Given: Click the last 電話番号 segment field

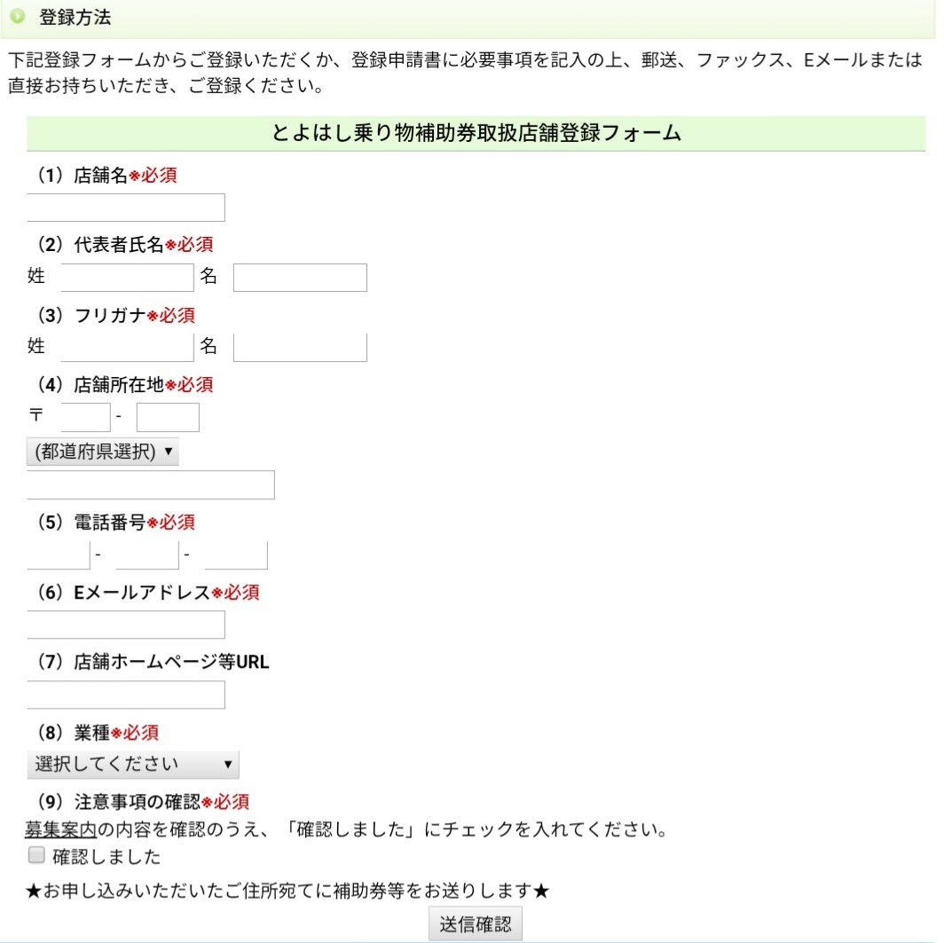Looking at the screenshot, I should pyautogui.click(x=236, y=554).
